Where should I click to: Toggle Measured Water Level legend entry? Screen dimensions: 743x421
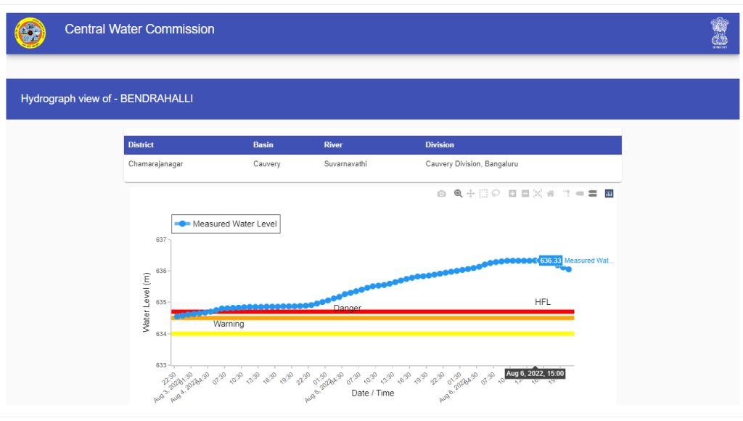click(226, 224)
